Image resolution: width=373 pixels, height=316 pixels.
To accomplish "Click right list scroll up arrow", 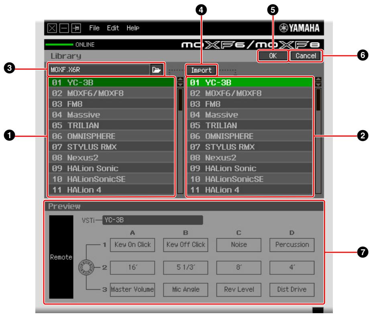I will [x=318, y=79].
